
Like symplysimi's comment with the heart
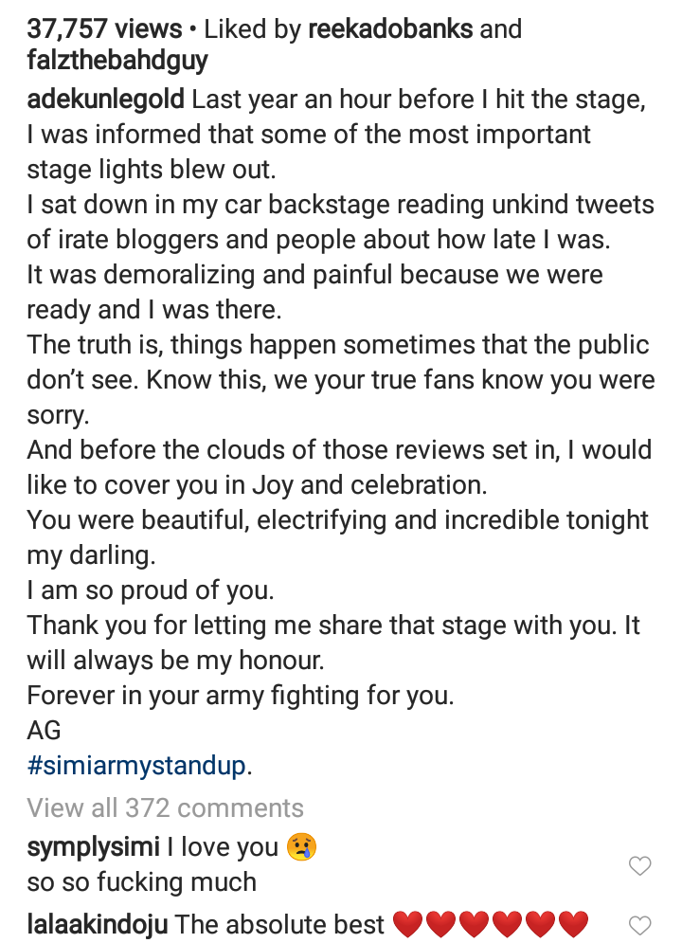click(x=640, y=864)
